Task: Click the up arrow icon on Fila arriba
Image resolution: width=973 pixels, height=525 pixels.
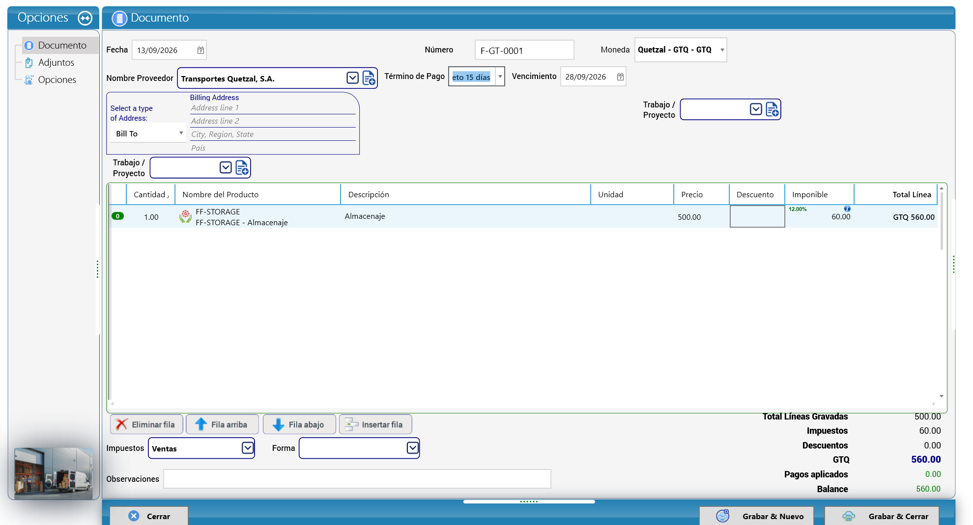Action: [x=200, y=424]
